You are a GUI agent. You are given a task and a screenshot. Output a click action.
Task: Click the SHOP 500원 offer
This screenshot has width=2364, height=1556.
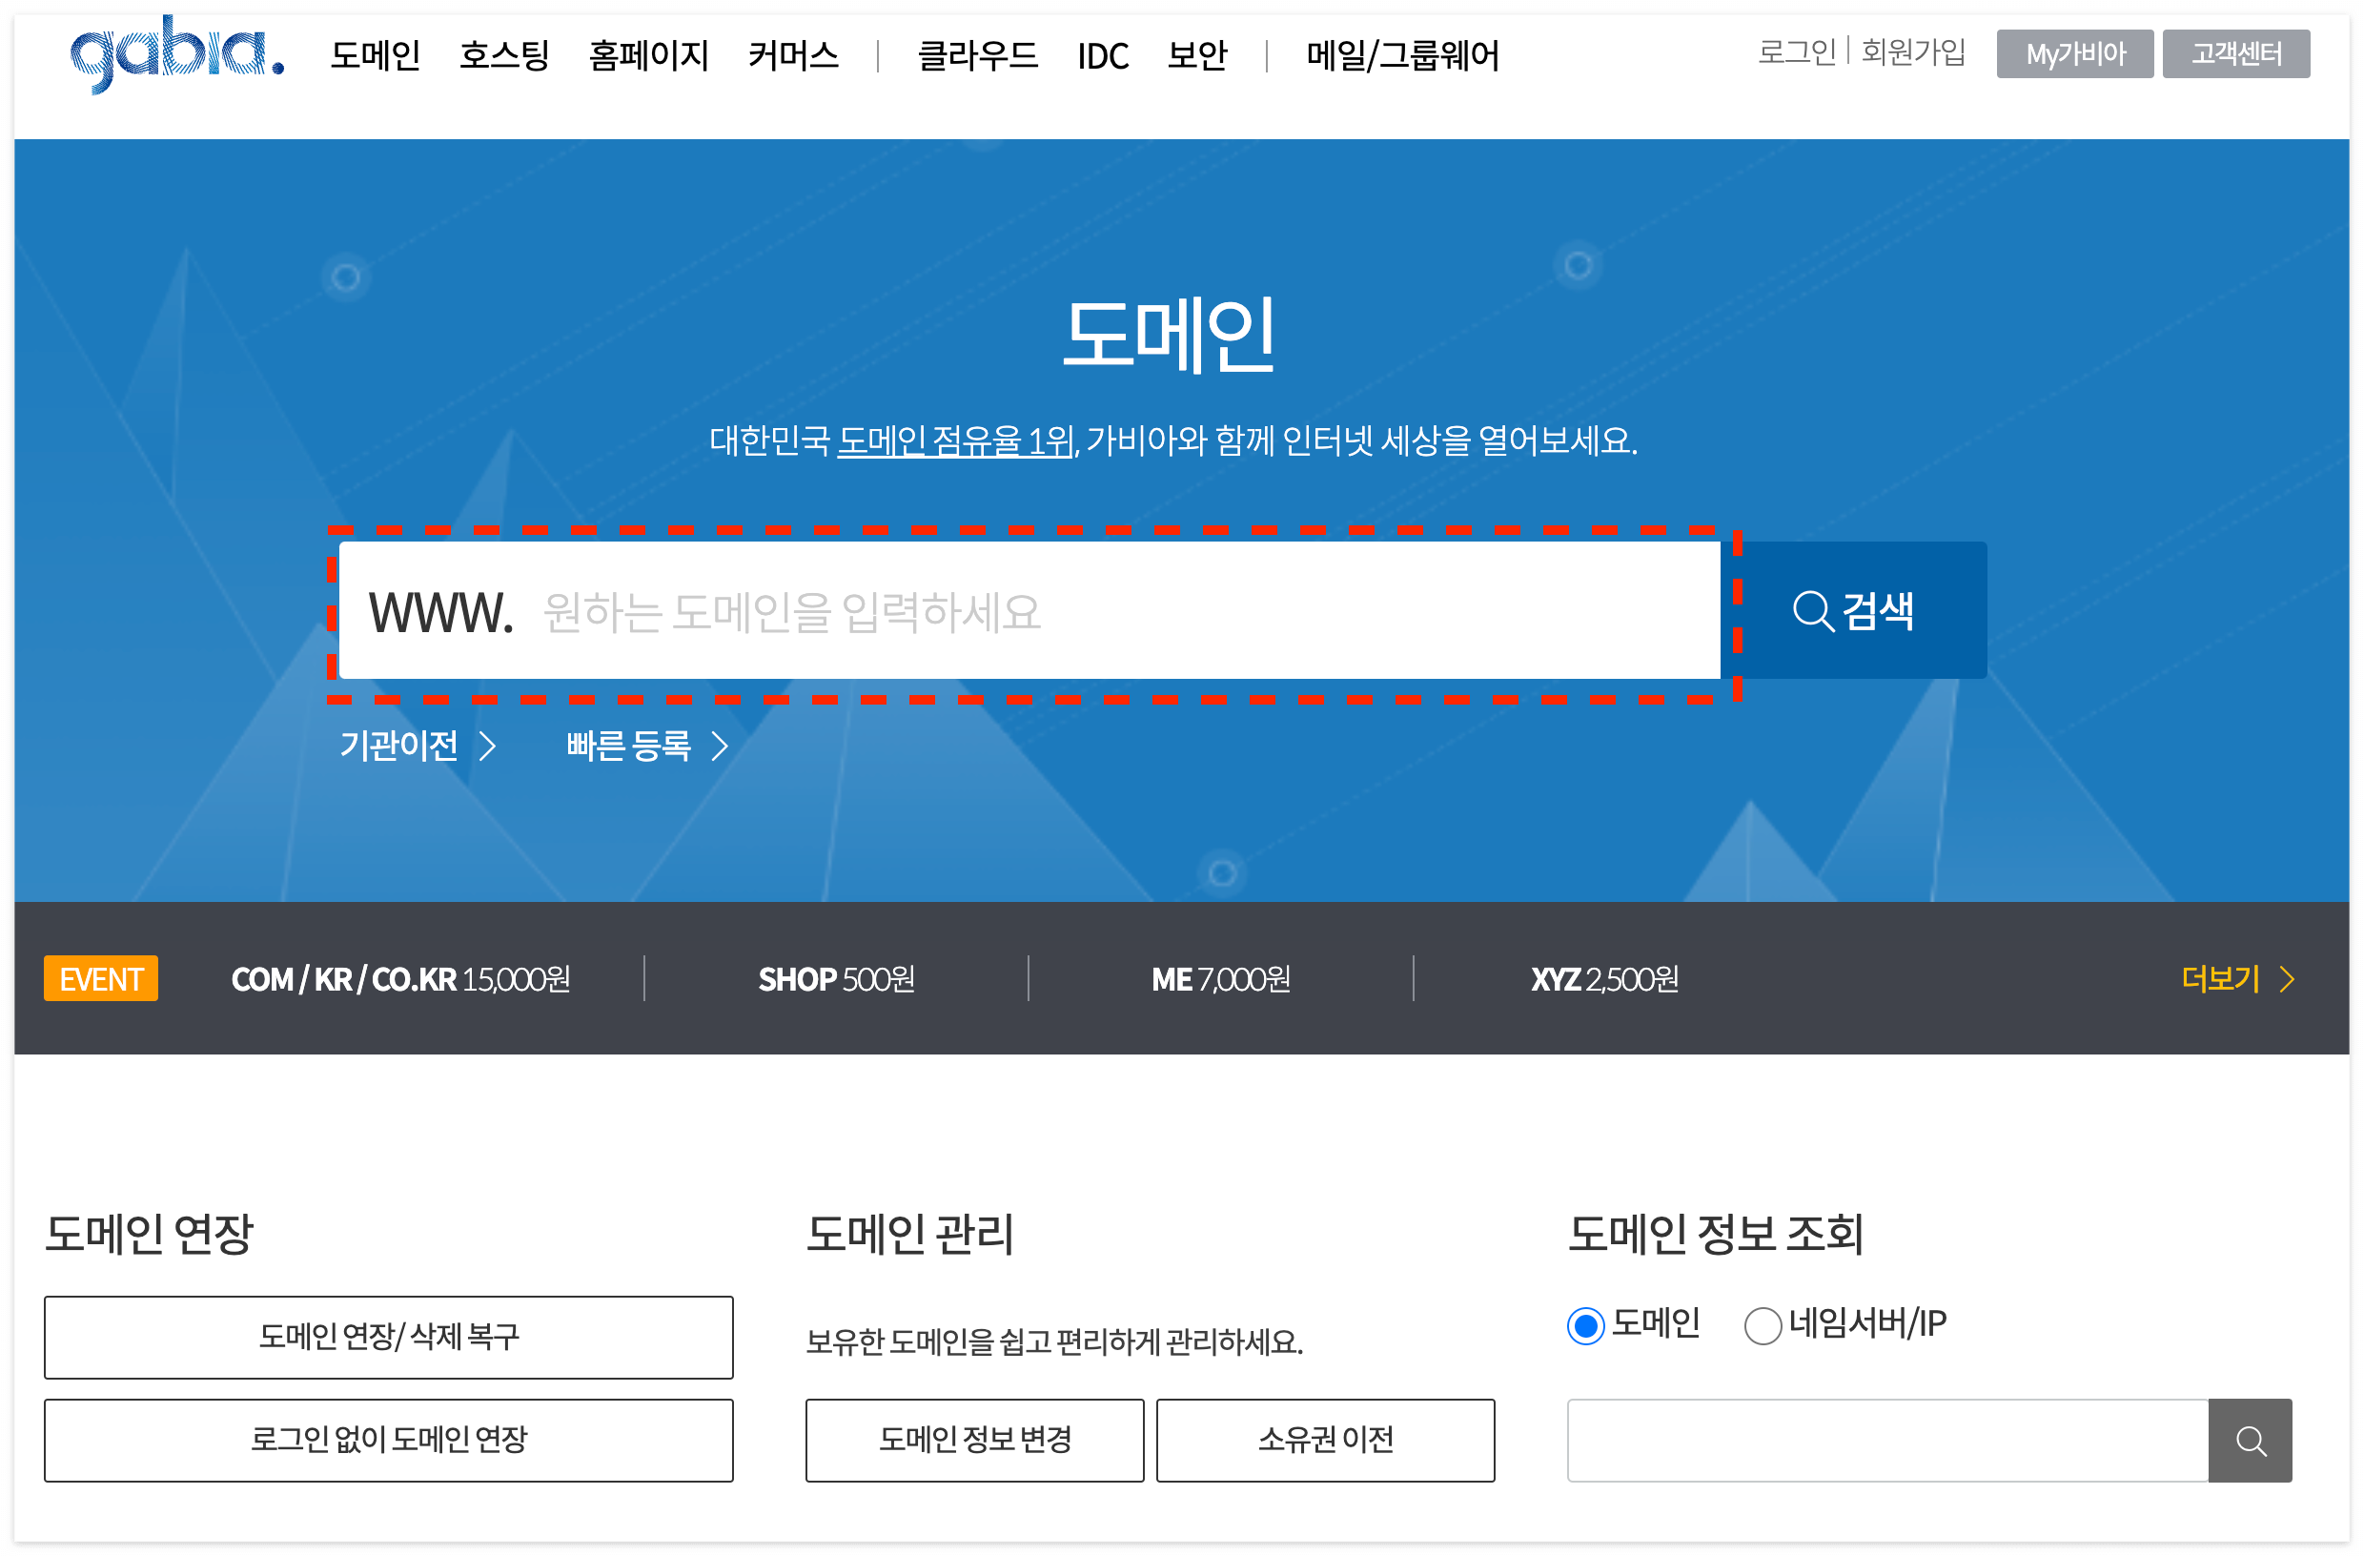click(x=836, y=979)
